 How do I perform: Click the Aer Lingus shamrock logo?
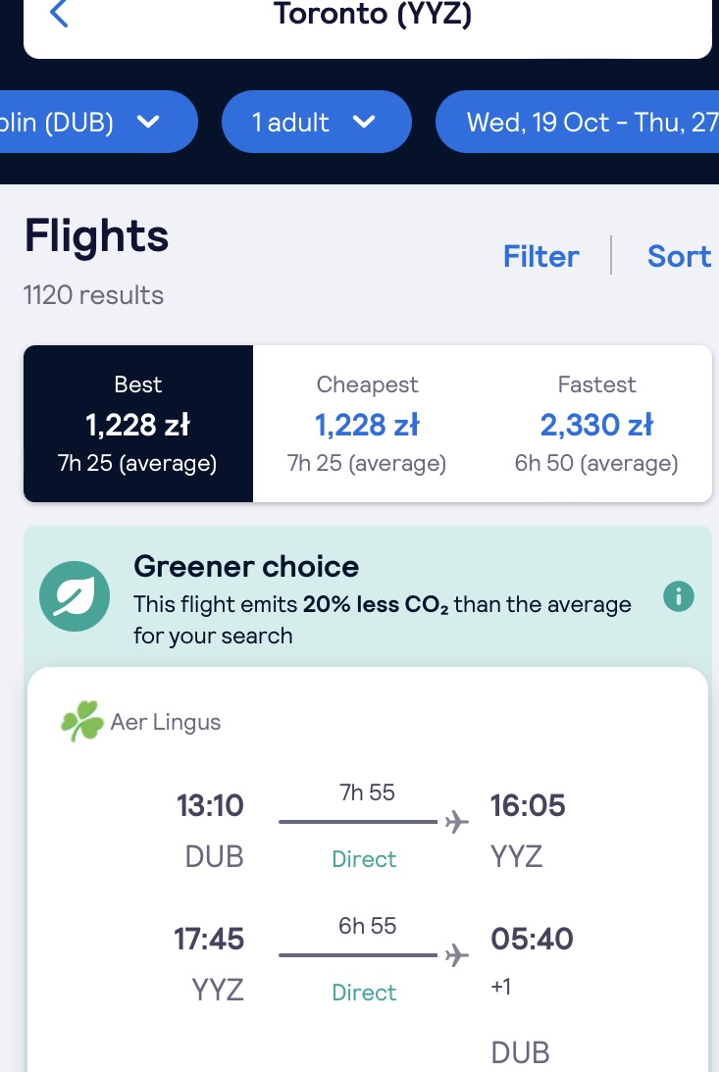tap(82, 721)
